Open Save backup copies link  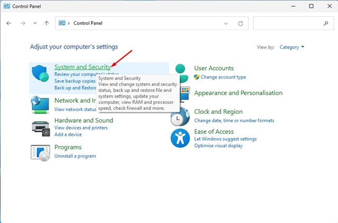point(75,81)
